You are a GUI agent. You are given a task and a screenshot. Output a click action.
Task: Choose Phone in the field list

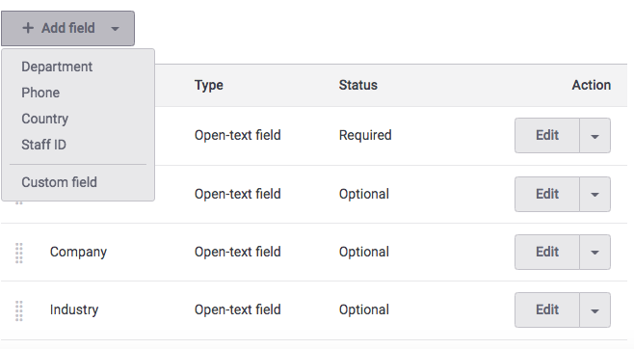click(x=40, y=93)
